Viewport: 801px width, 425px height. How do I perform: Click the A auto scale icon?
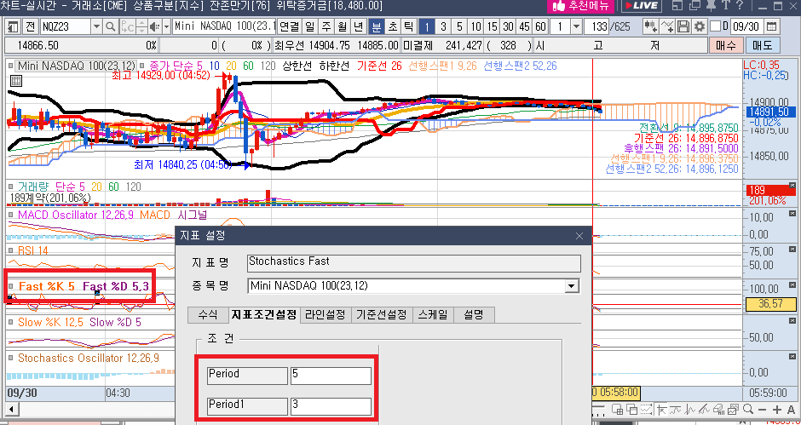pyautogui.click(x=791, y=410)
